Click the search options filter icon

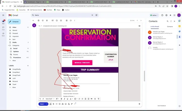(x=97, y=15)
